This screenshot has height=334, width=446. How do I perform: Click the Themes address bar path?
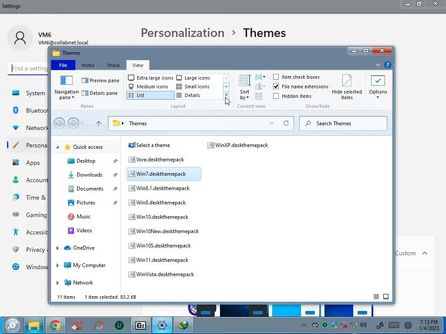138,123
